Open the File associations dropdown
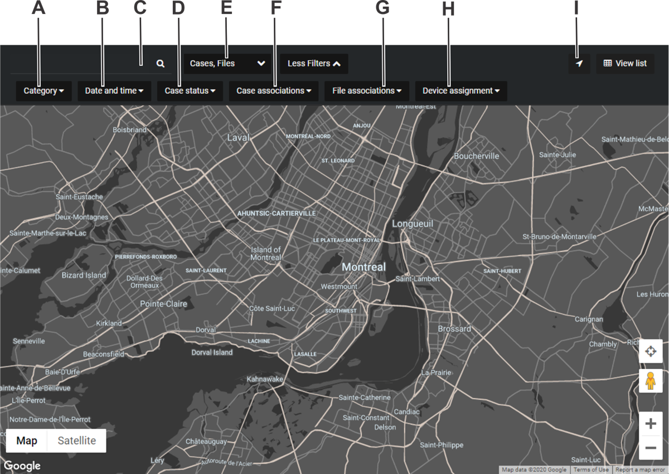The image size is (669, 474). click(367, 90)
